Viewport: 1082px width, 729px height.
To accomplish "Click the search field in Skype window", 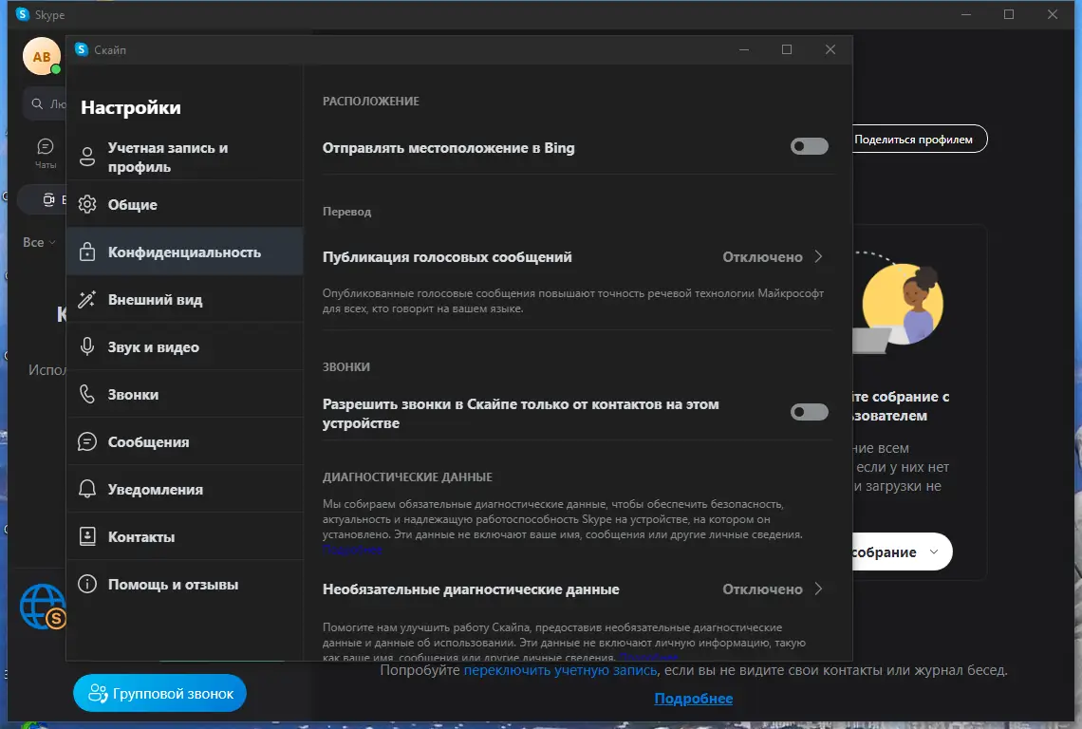I will click(x=46, y=103).
